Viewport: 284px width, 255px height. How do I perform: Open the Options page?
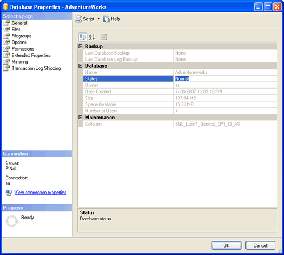point(19,43)
